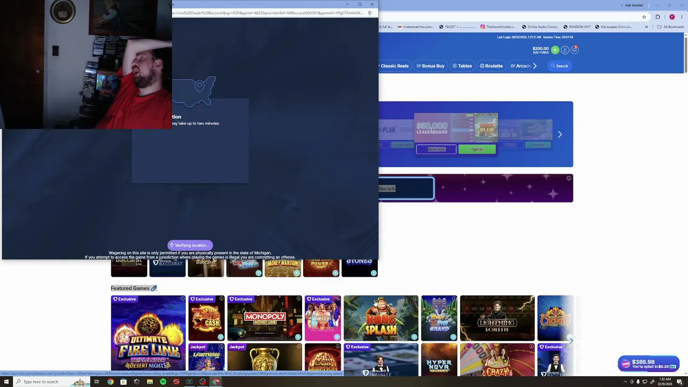Viewport: 688px width, 387px height.
Task: Open the Chrome three-dot menu
Action: (680, 17)
